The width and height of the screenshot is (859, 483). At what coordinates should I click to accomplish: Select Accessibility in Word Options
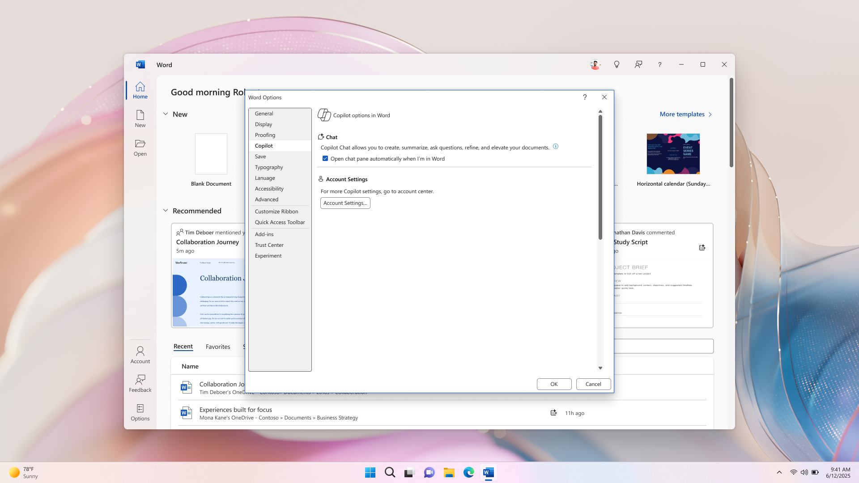280,189
